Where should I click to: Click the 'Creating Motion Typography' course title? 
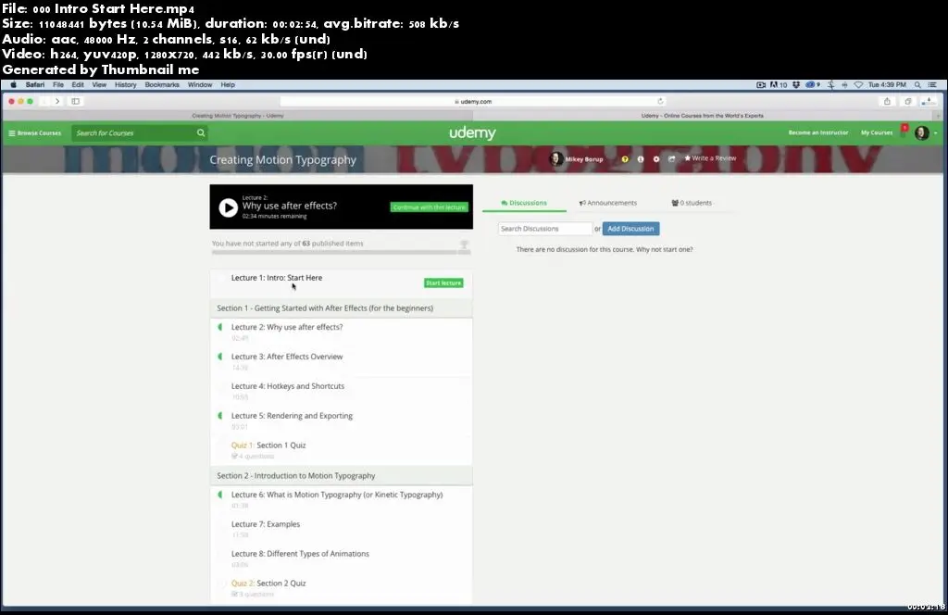pyautogui.click(x=283, y=160)
